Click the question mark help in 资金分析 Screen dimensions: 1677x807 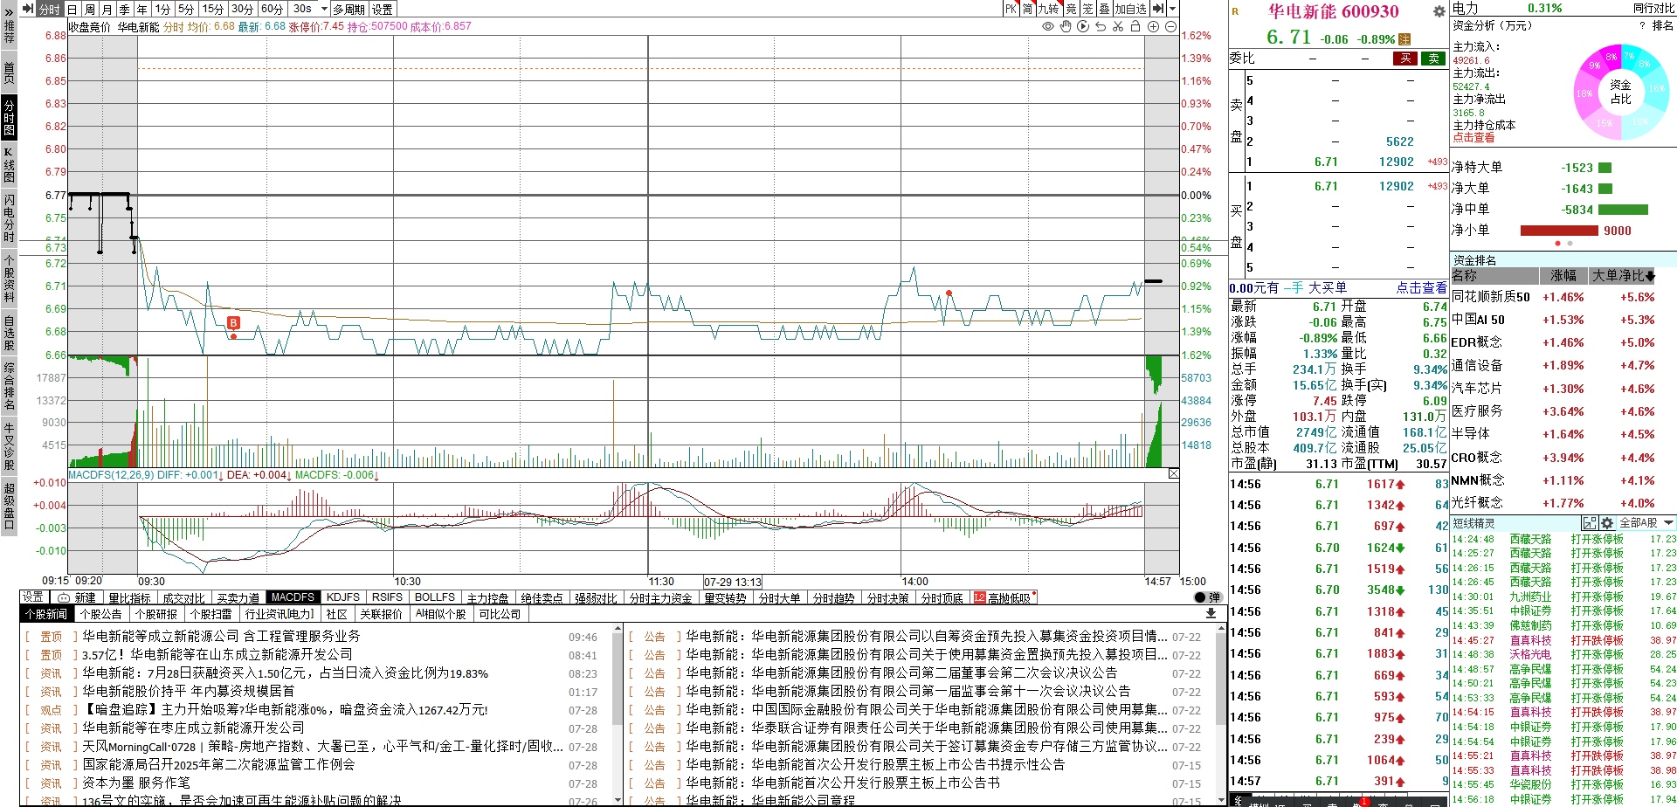pos(1642,26)
